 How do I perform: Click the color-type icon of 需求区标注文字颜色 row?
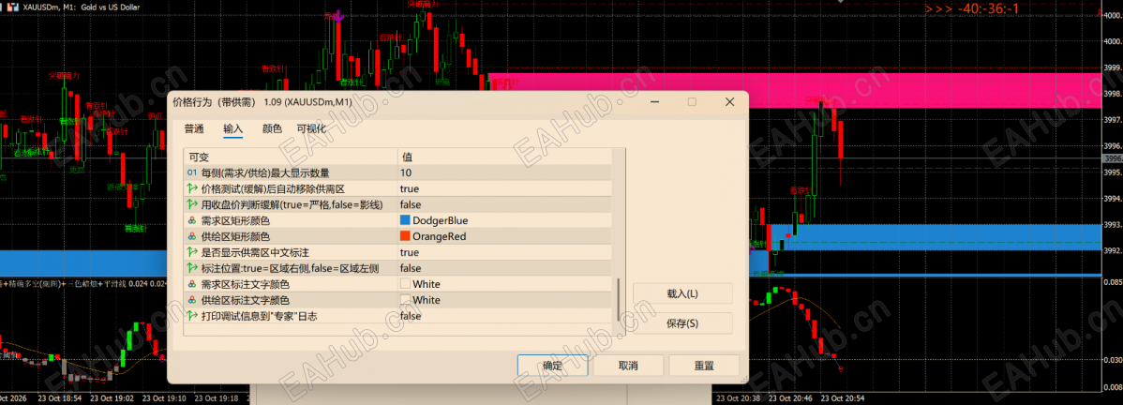pos(191,284)
